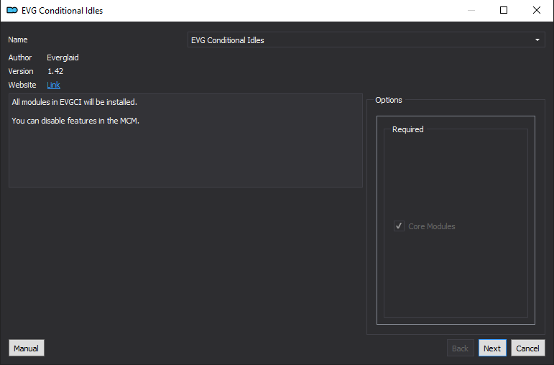
Task: Click the Manual button
Action: [x=26, y=348]
